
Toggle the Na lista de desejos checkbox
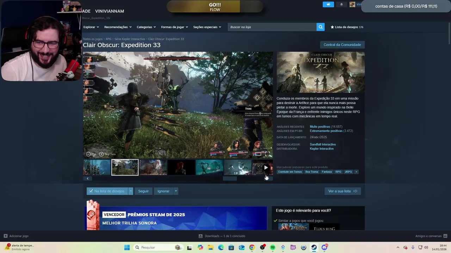tap(91, 191)
